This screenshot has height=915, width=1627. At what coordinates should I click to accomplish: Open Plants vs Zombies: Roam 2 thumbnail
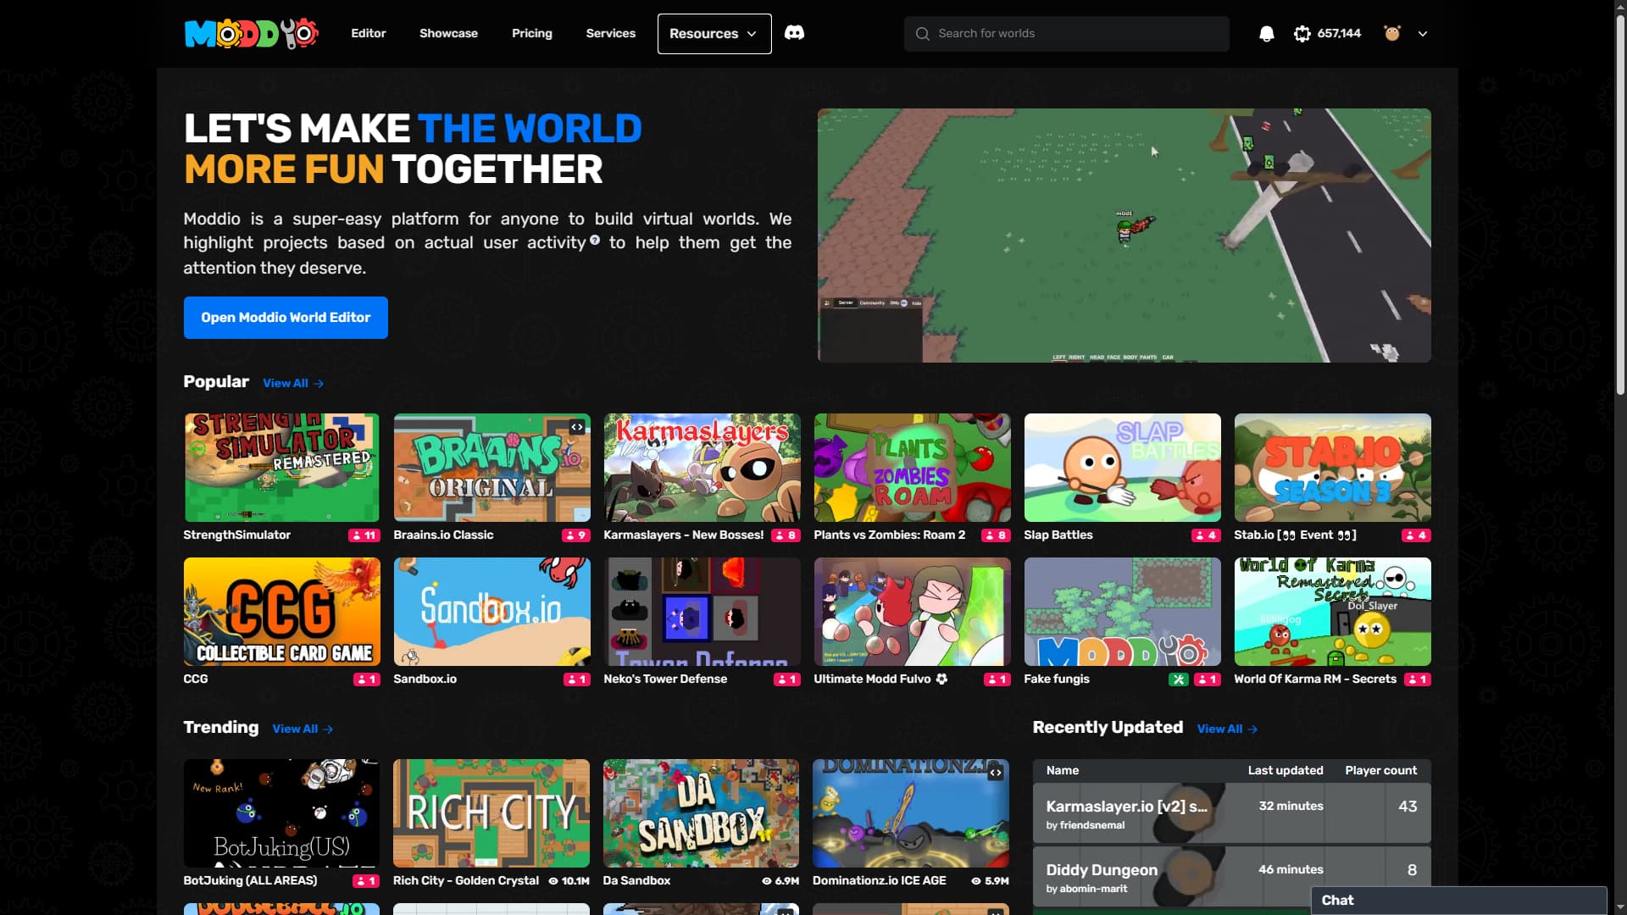[x=912, y=468]
